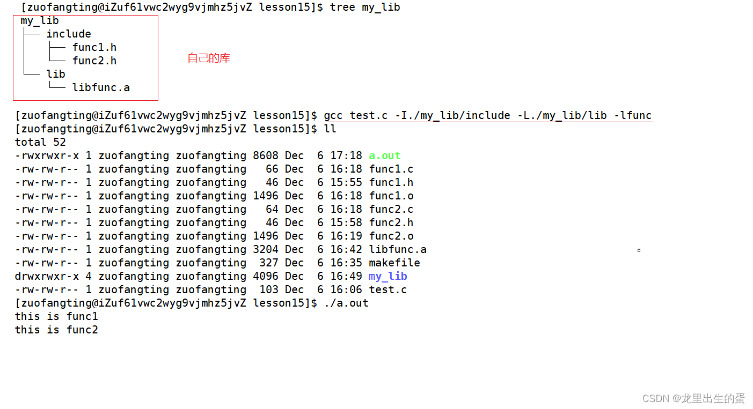
Task: Click the 16:49 timestamp
Action: (x=346, y=277)
